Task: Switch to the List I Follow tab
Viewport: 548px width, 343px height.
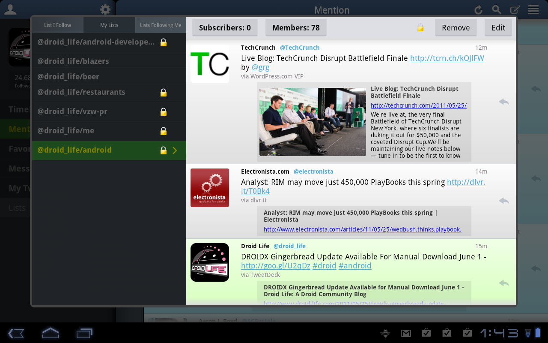Action: [x=58, y=25]
